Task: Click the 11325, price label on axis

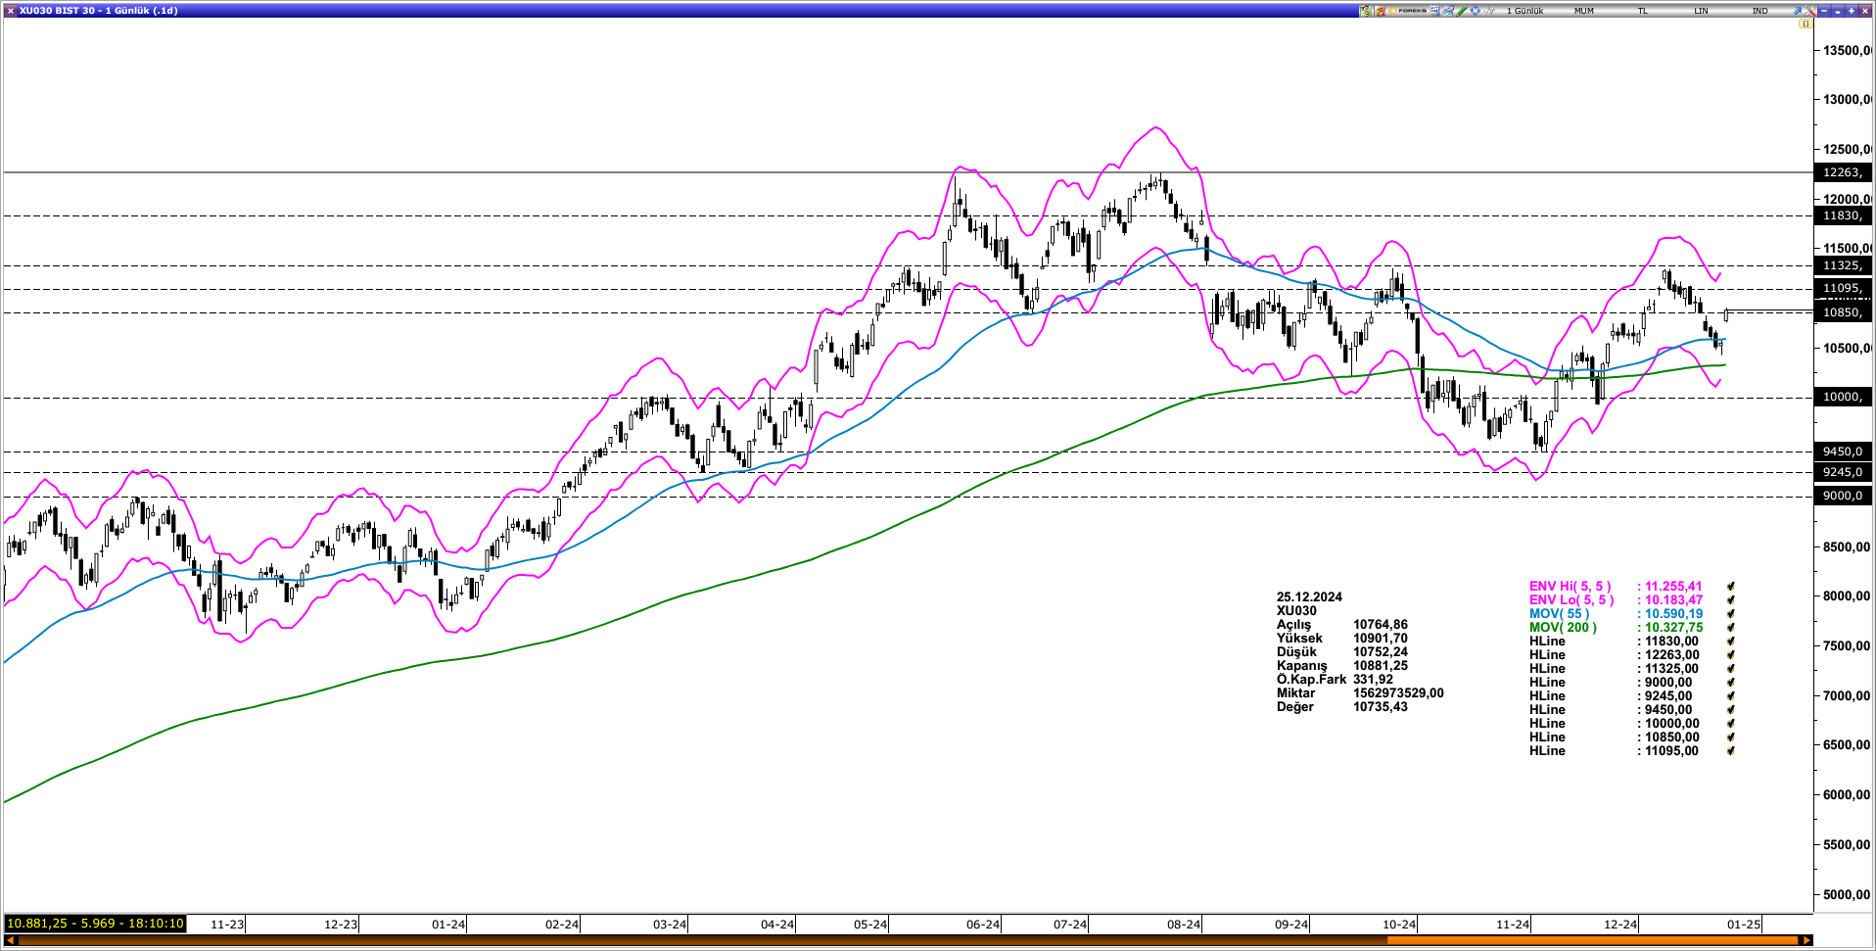Action: pyautogui.click(x=1843, y=265)
